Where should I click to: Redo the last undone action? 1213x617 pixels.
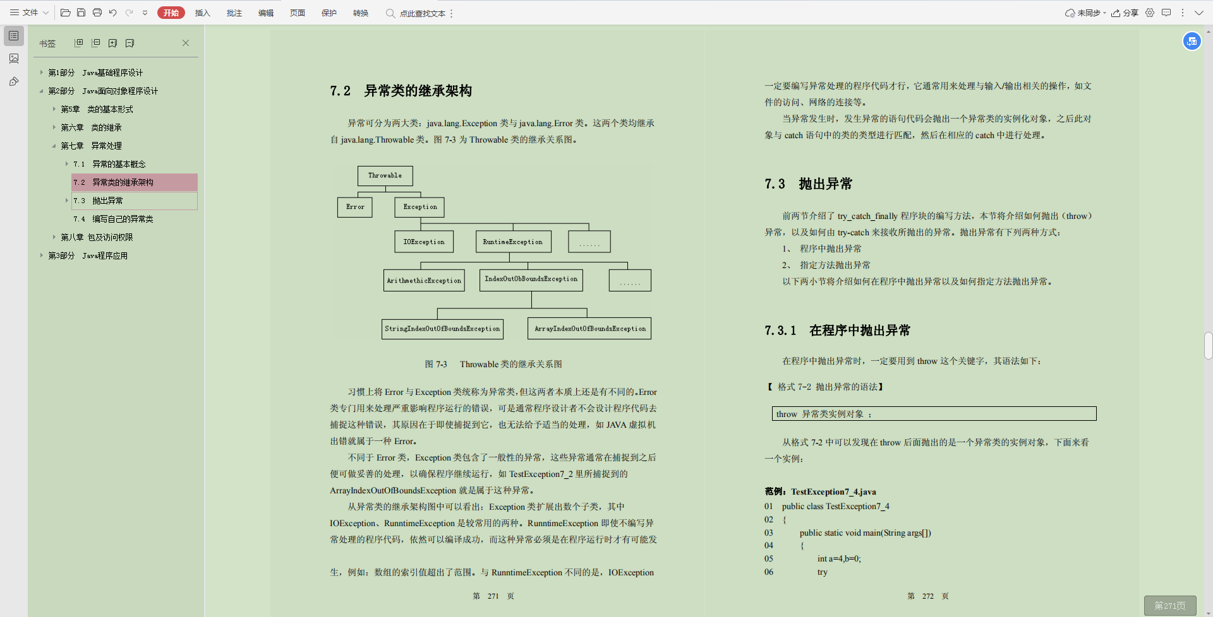tap(129, 13)
